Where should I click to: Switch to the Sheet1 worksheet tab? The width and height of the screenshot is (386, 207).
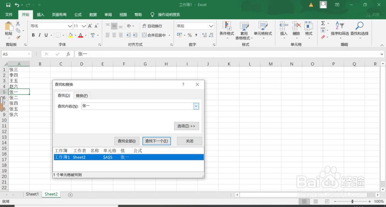pos(32,194)
